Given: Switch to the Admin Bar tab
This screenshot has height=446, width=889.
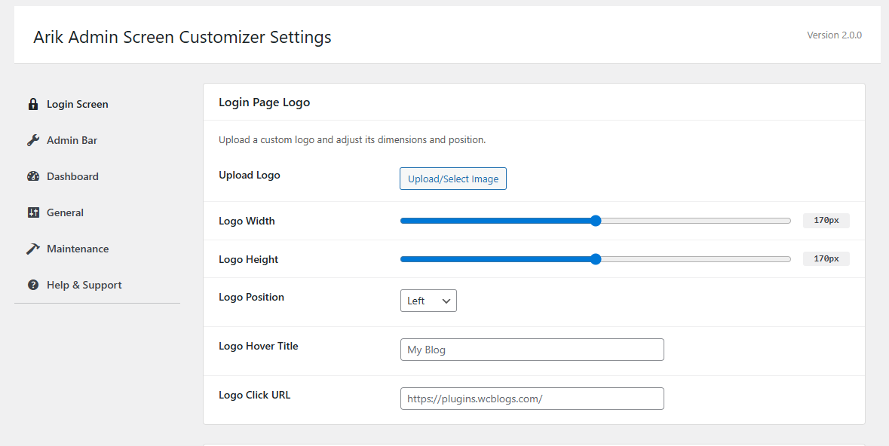Looking at the screenshot, I should (x=72, y=140).
